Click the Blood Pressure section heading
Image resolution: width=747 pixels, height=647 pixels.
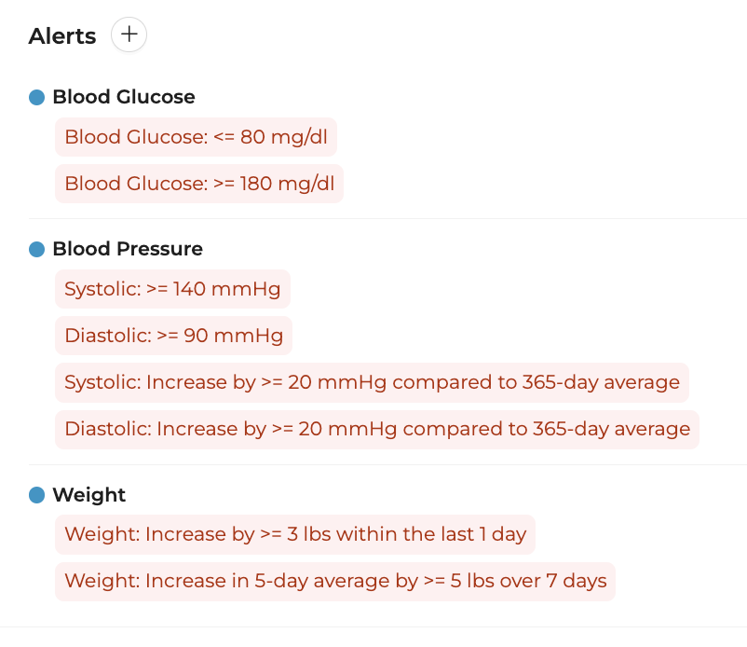(x=128, y=248)
